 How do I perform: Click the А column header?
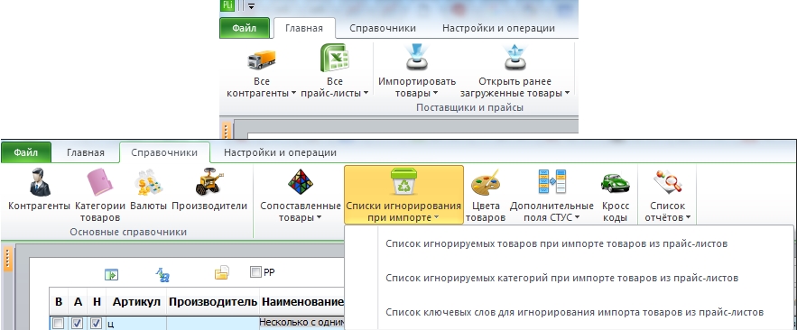pyautogui.click(x=78, y=302)
